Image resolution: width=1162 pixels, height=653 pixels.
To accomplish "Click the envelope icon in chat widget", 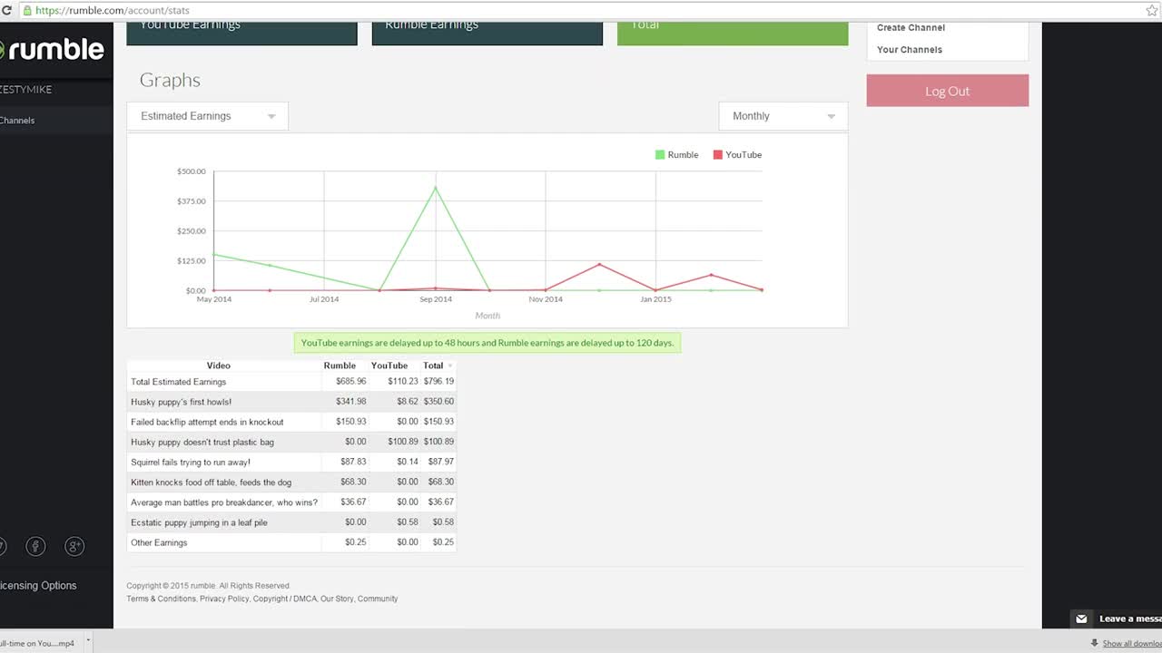I will pyautogui.click(x=1081, y=619).
